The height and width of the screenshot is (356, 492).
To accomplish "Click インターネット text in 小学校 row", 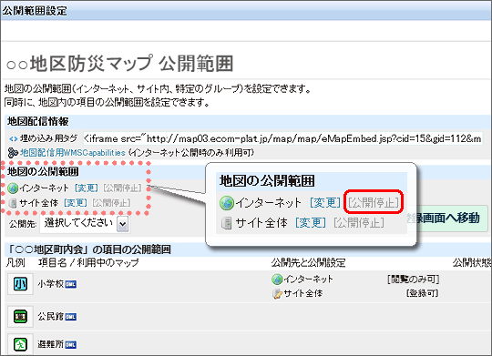I will tap(309, 279).
